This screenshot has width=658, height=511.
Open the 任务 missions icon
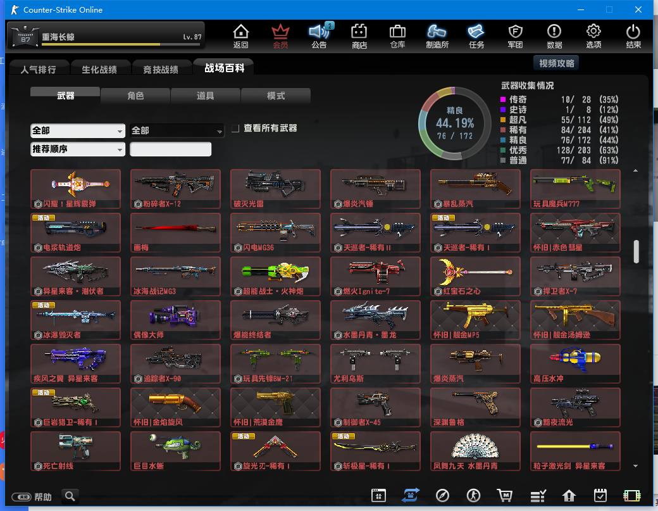(x=476, y=35)
